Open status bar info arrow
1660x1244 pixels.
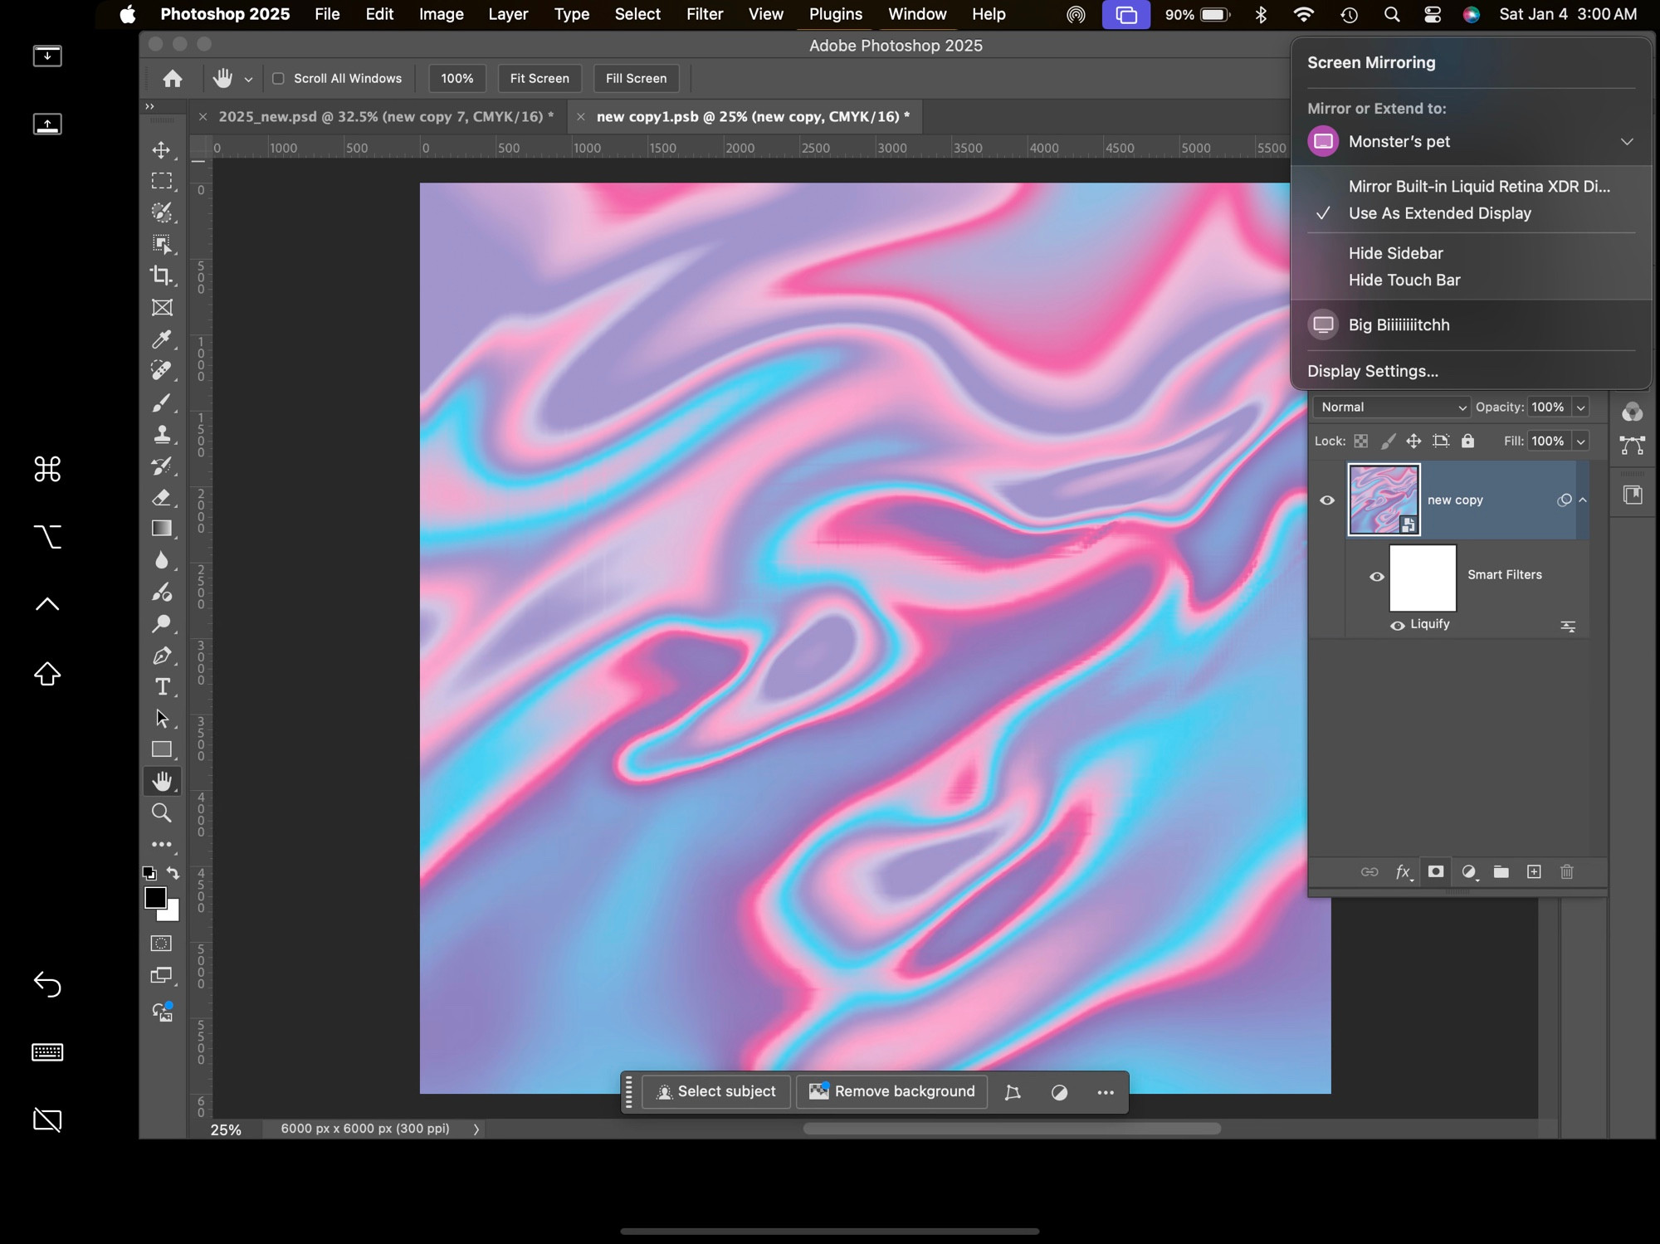(476, 1129)
